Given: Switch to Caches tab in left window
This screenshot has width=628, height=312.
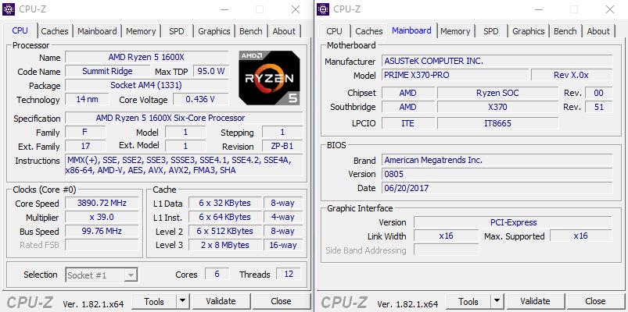Looking at the screenshot, I should (55, 31).
